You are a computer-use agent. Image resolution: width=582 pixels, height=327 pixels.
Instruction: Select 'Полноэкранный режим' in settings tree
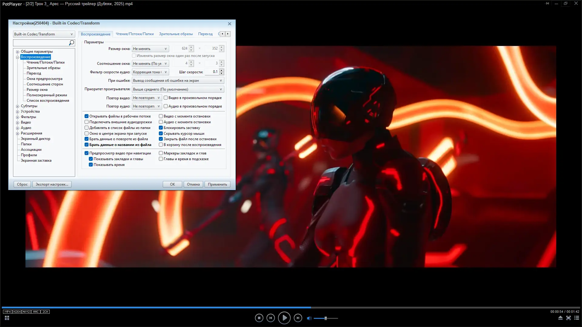click(47, 95)
